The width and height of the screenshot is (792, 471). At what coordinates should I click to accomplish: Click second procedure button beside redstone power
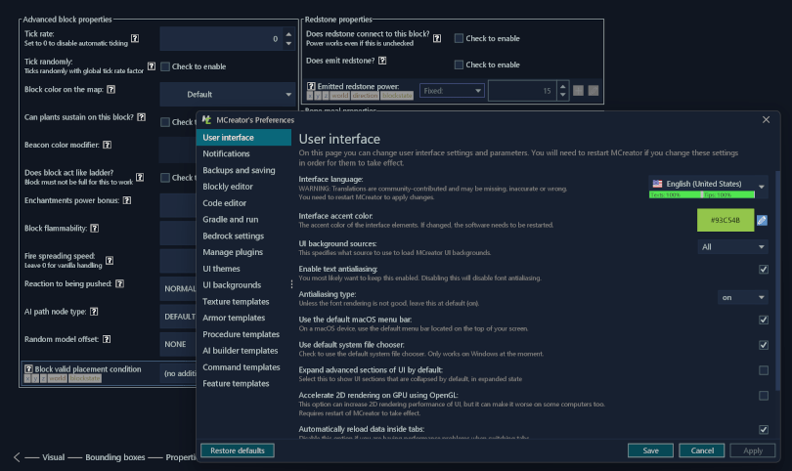[594, 90]
